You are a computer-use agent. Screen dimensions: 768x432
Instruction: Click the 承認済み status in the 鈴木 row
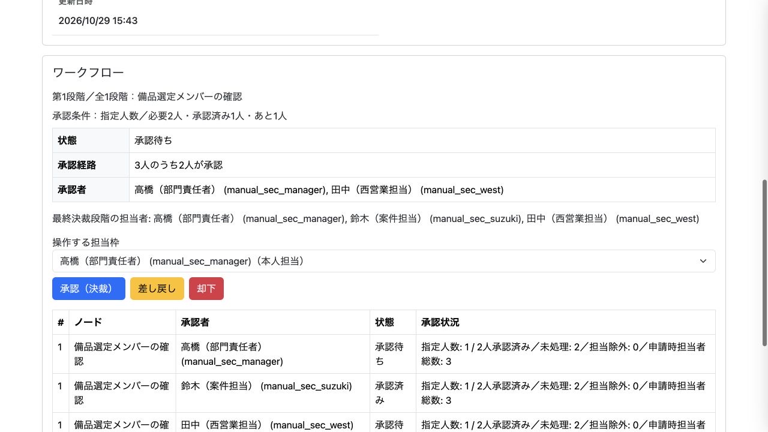[x=393, y=393]
